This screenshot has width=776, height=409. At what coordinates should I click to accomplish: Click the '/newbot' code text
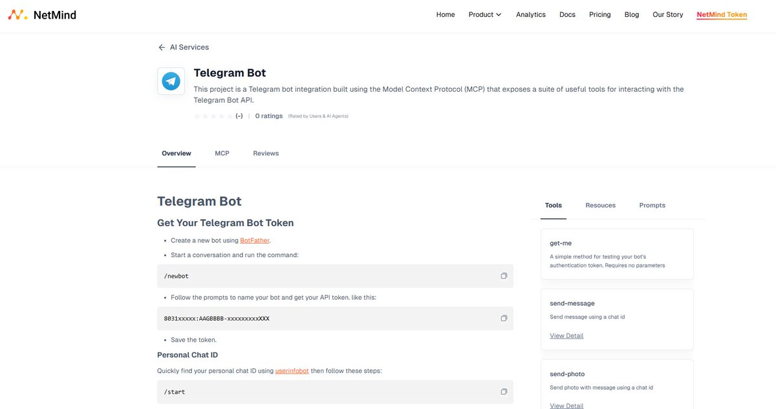point(177,276)
